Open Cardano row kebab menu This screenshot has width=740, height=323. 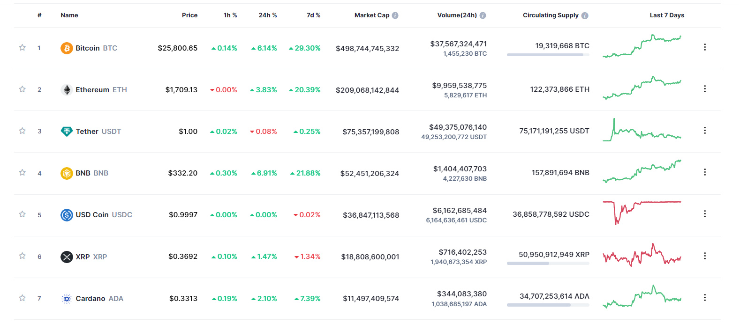[x=705, y=297]
